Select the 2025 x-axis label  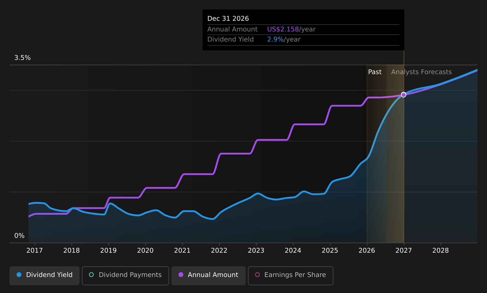point(330,251)
